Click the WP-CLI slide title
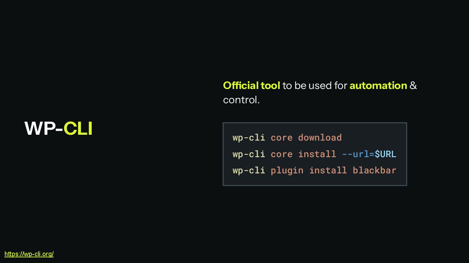The width and height of the screenshot is (469, 263). pyautogui.click(x=59, y=128)
